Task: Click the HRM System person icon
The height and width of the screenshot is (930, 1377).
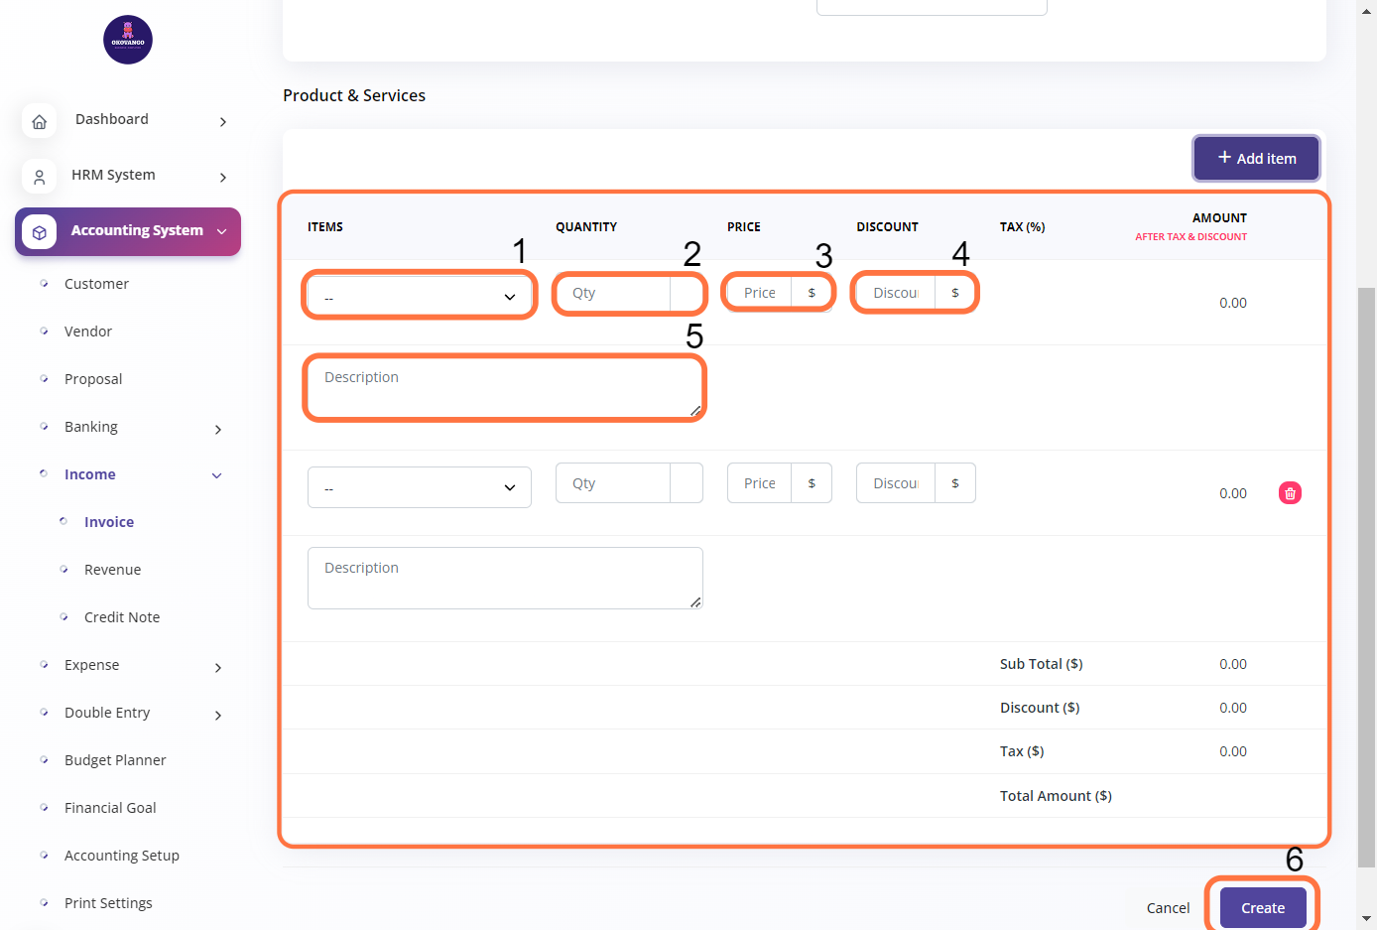Action: pos(39,177)
